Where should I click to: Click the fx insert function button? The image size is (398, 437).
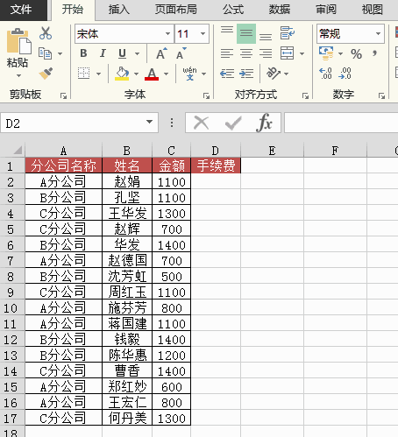click(265, 123)
